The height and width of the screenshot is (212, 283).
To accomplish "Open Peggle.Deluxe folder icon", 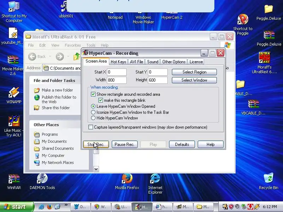I will pyautogui.click(x=268, y=12).
